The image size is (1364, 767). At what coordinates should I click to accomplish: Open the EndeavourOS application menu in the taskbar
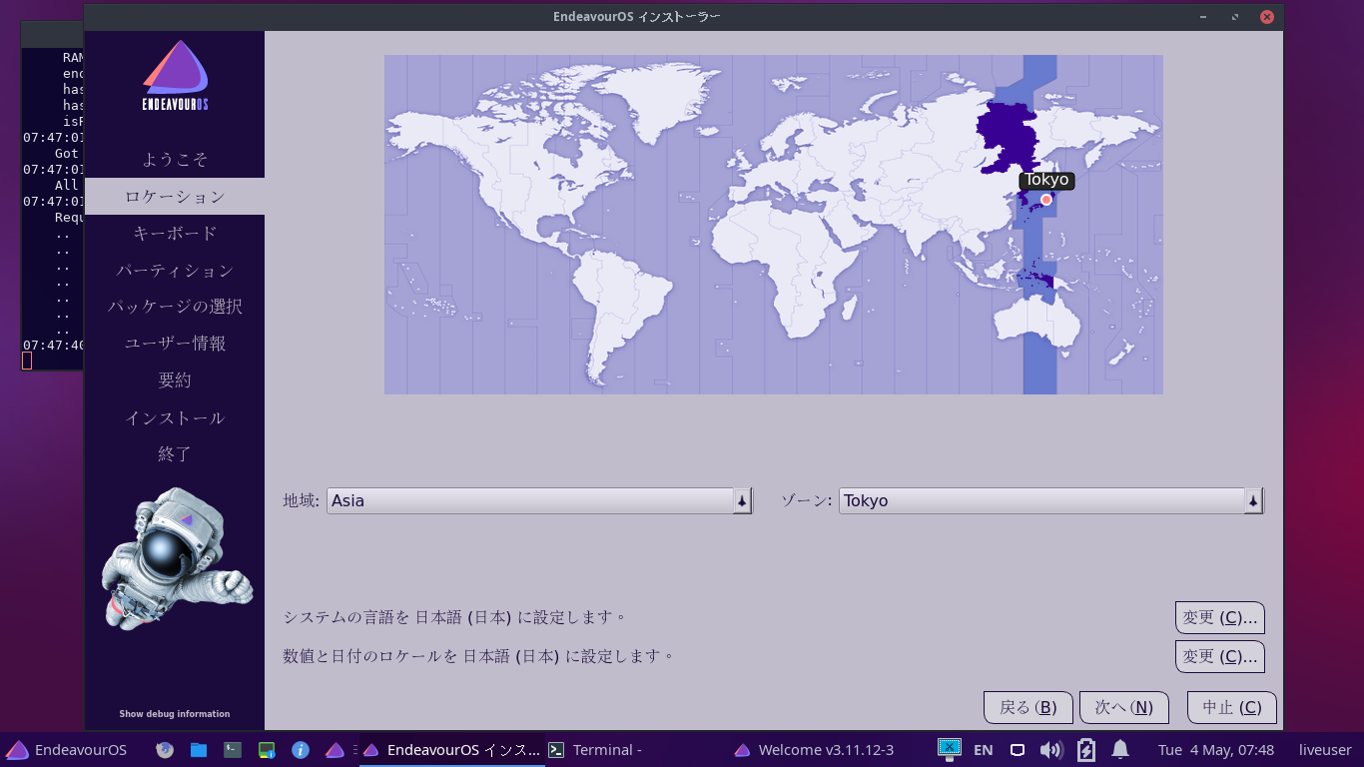pos(67,750)
